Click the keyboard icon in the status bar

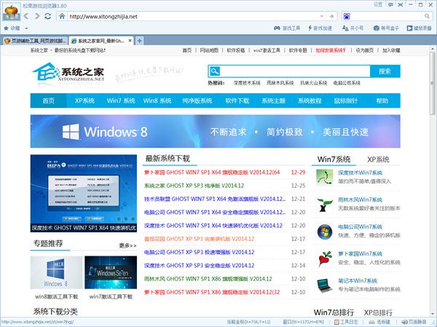tap(371, 322)
